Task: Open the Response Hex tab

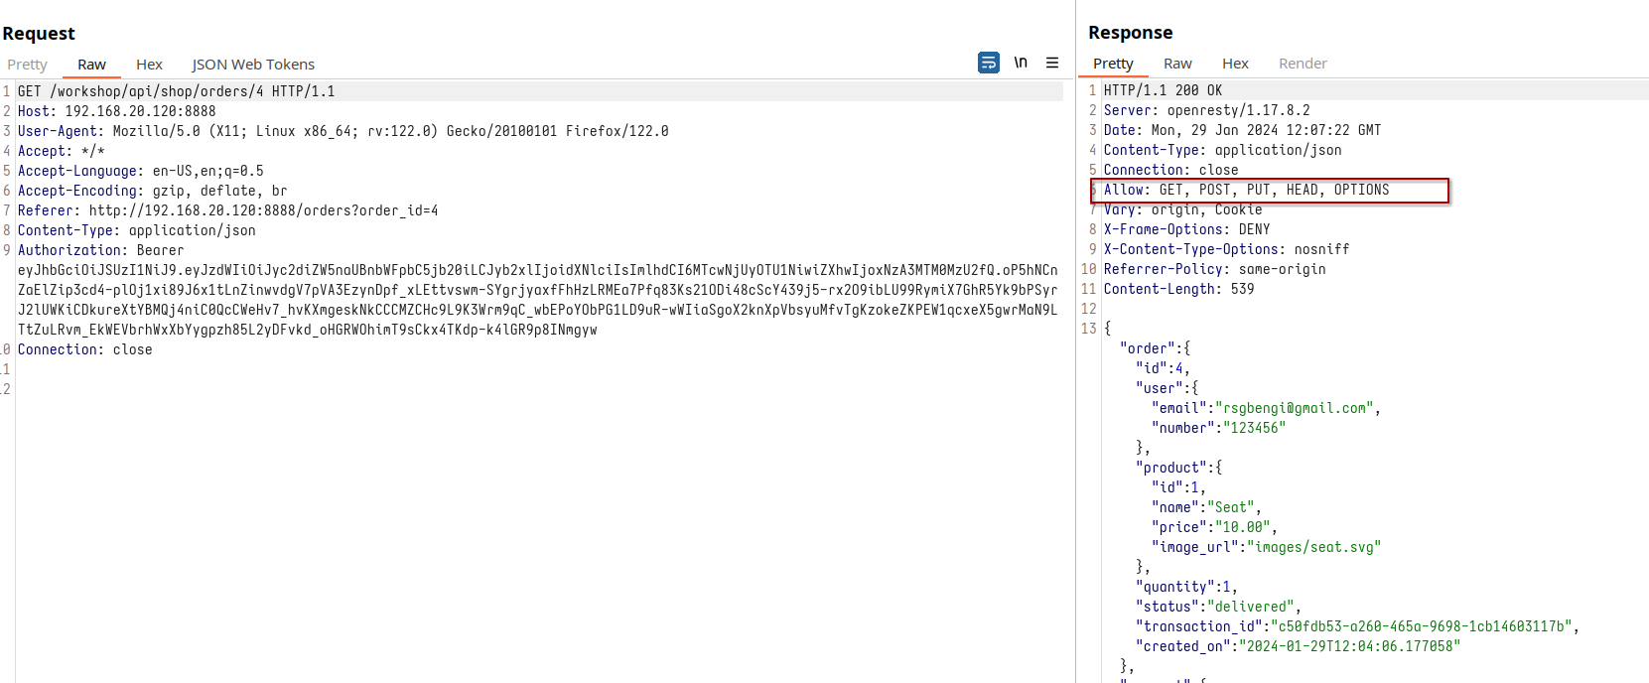Action: pyautogui.click(x=1235, y=64)
